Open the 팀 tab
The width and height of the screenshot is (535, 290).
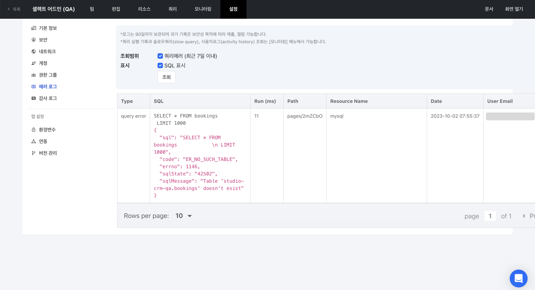click(x=92, y=9)
